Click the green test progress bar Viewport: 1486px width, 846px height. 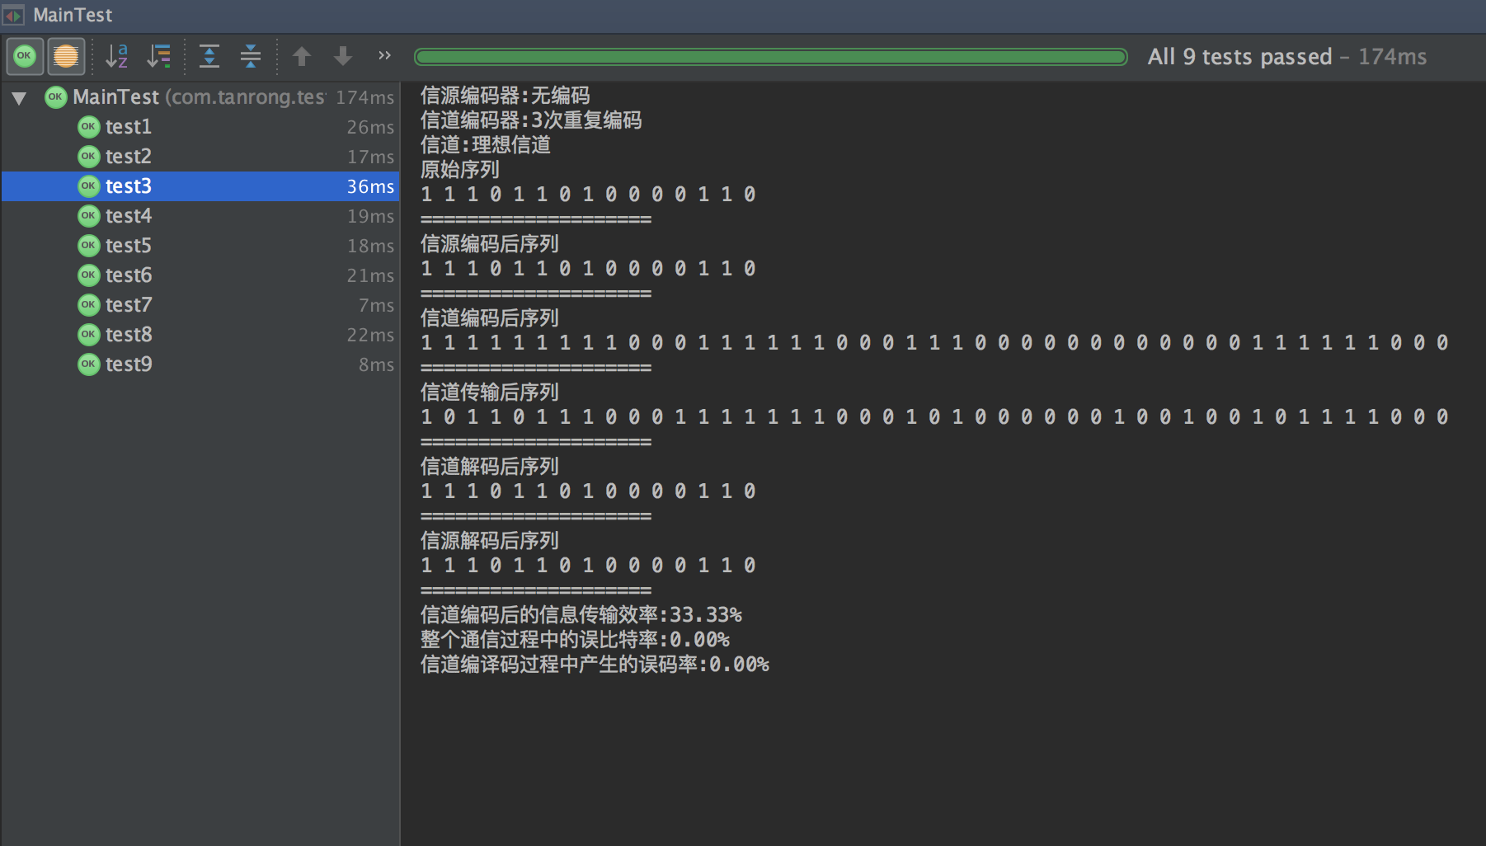pyautogui.click(x=770, y=56)
